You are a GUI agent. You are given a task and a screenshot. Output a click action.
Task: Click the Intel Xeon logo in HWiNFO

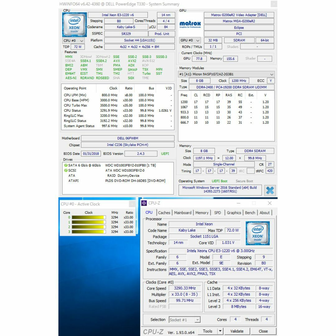coord(74,25)
